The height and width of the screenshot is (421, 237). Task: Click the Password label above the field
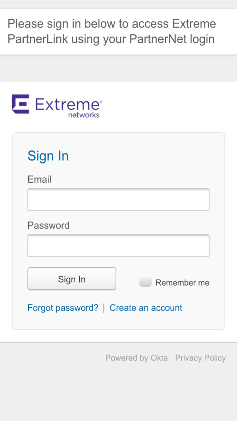pos(48,225)
